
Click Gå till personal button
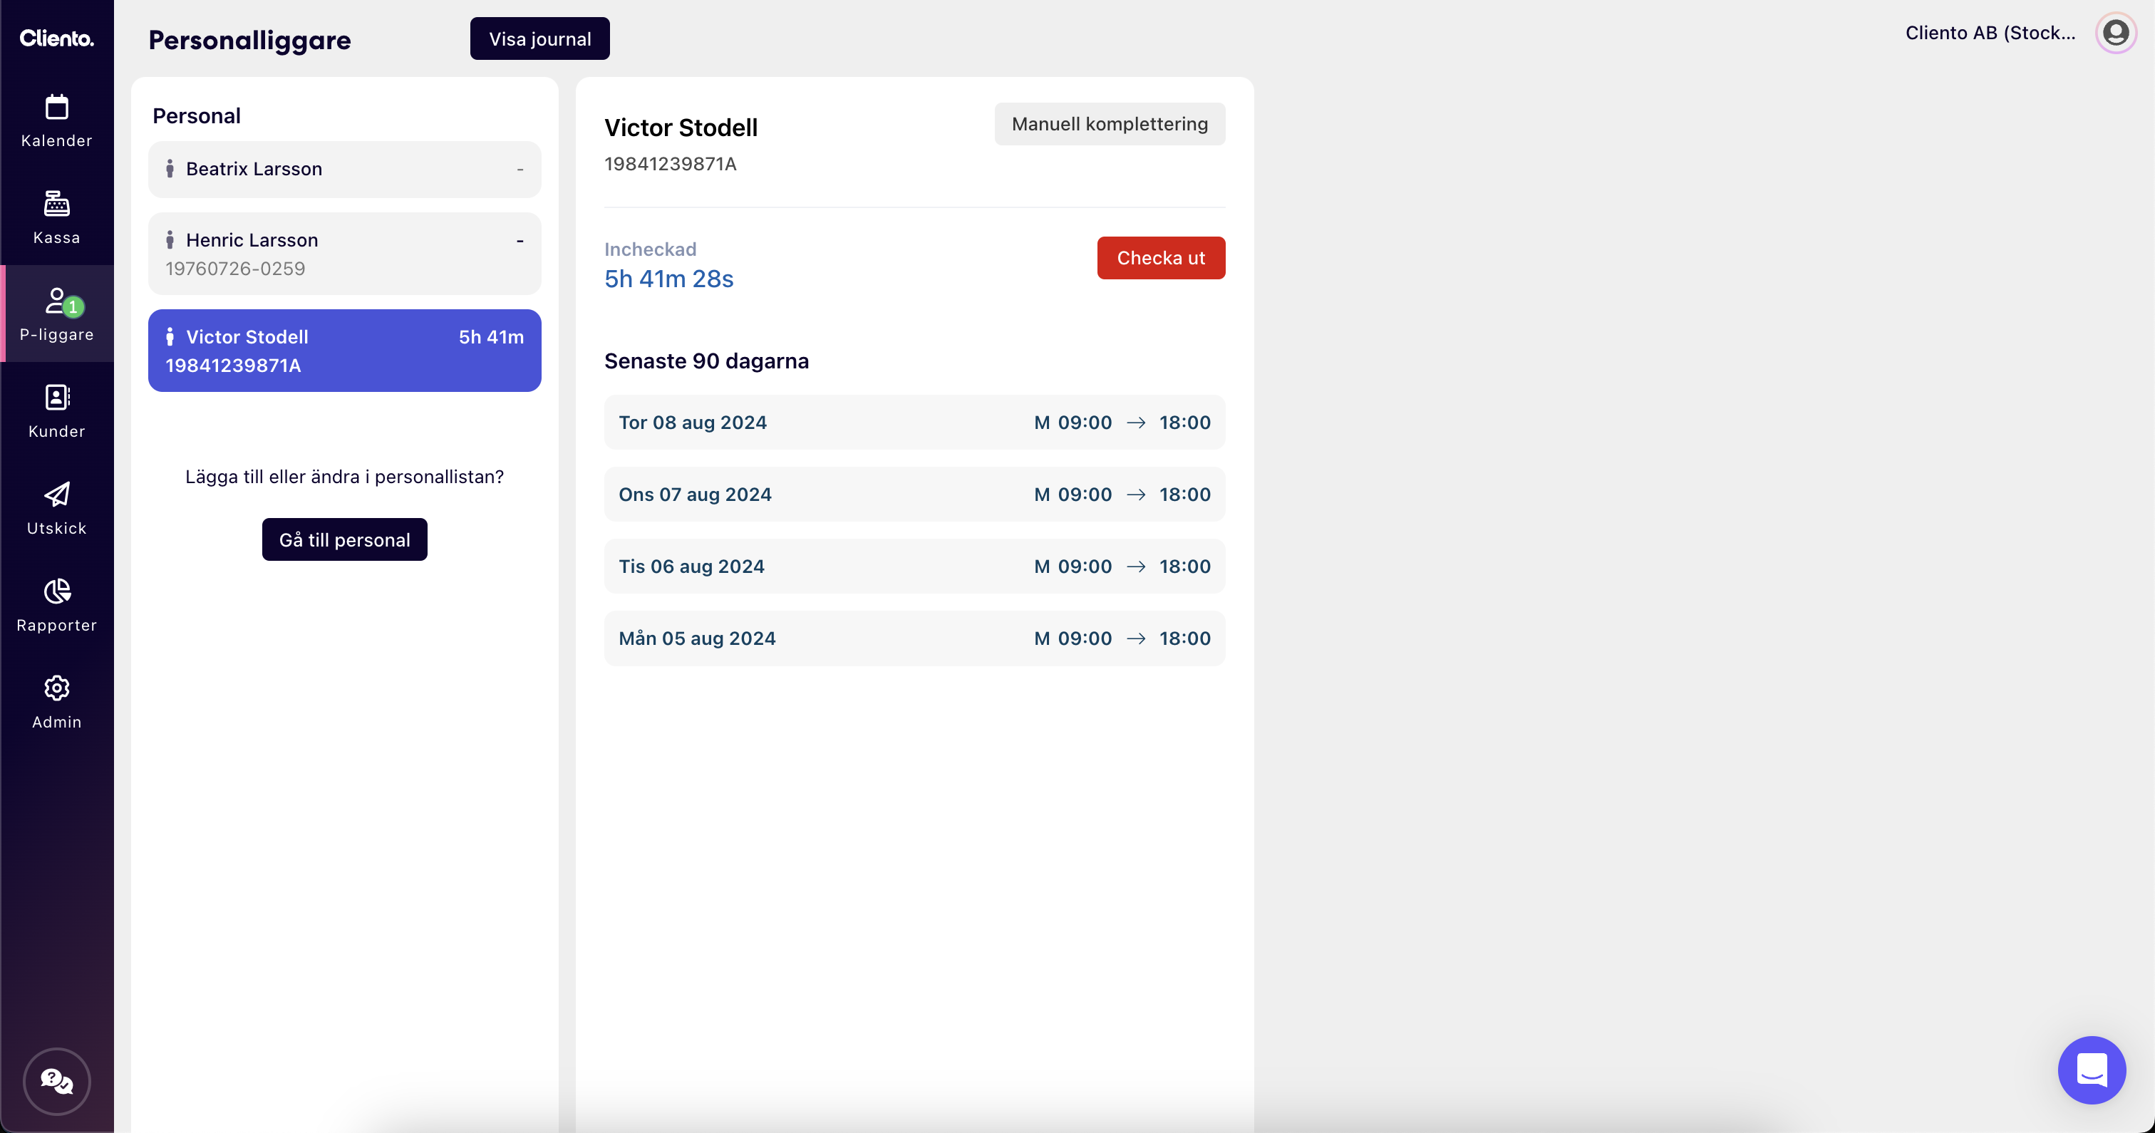tap(345, 539)
